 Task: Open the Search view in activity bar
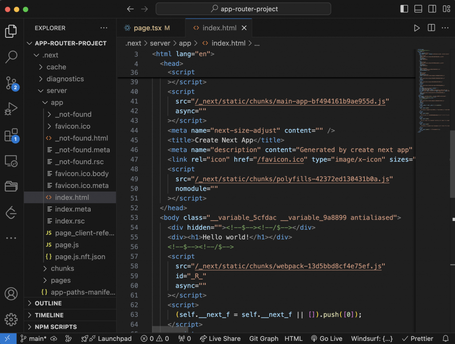point(11,57)
